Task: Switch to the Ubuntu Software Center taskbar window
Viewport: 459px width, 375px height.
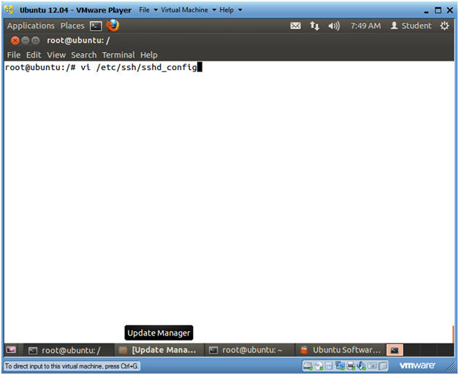Action: click(x=341, y=350)
